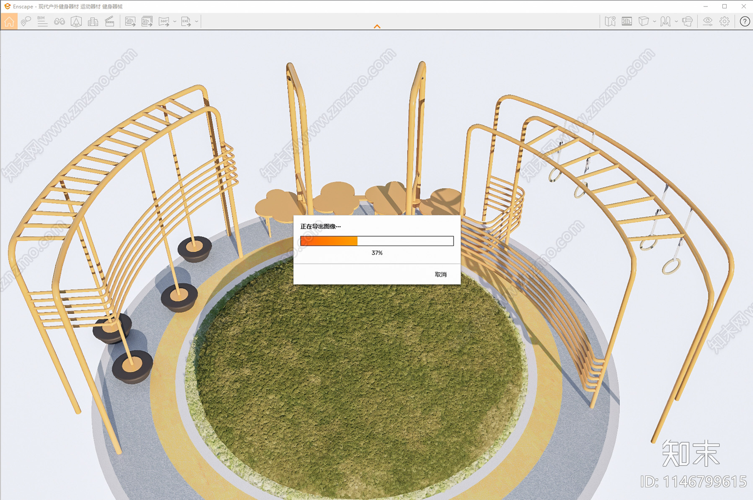Enable the VR headset mode

click(x=688, y=21)
